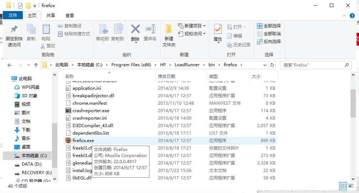Viewport: 359px width, 193px height.
Task: Click Paste shortcut (粘贴快捷方式)
Action: click(74, 34)
